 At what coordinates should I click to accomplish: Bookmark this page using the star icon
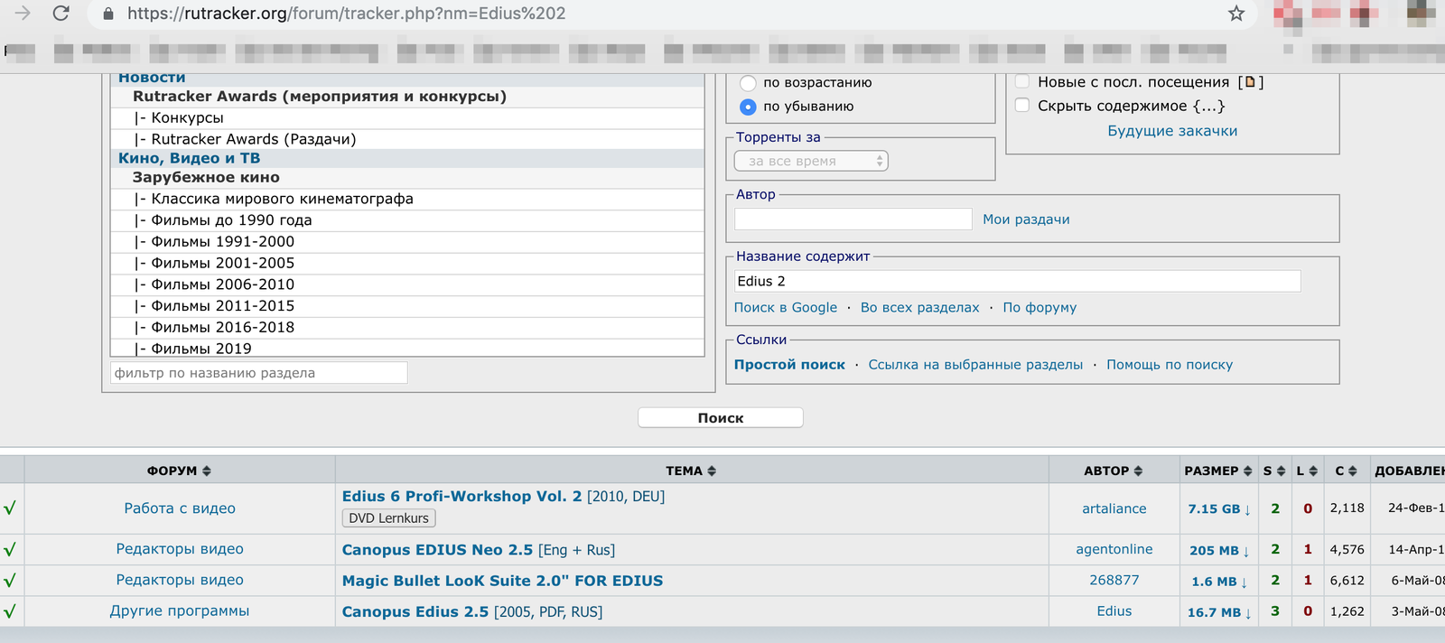tap(1236, 14)
